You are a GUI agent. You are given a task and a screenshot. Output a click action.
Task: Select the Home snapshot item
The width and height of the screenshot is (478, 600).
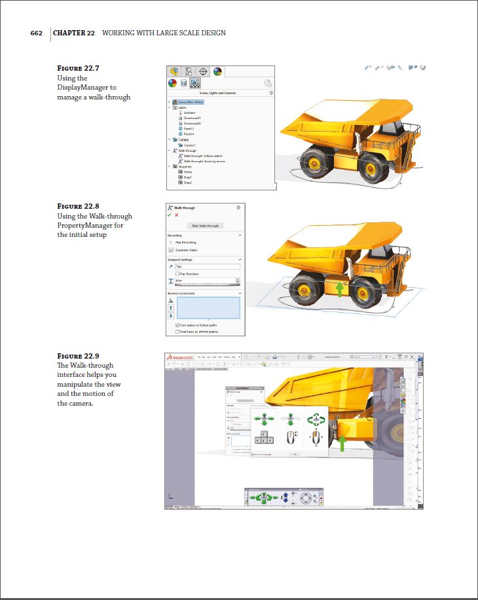point(187,171)
